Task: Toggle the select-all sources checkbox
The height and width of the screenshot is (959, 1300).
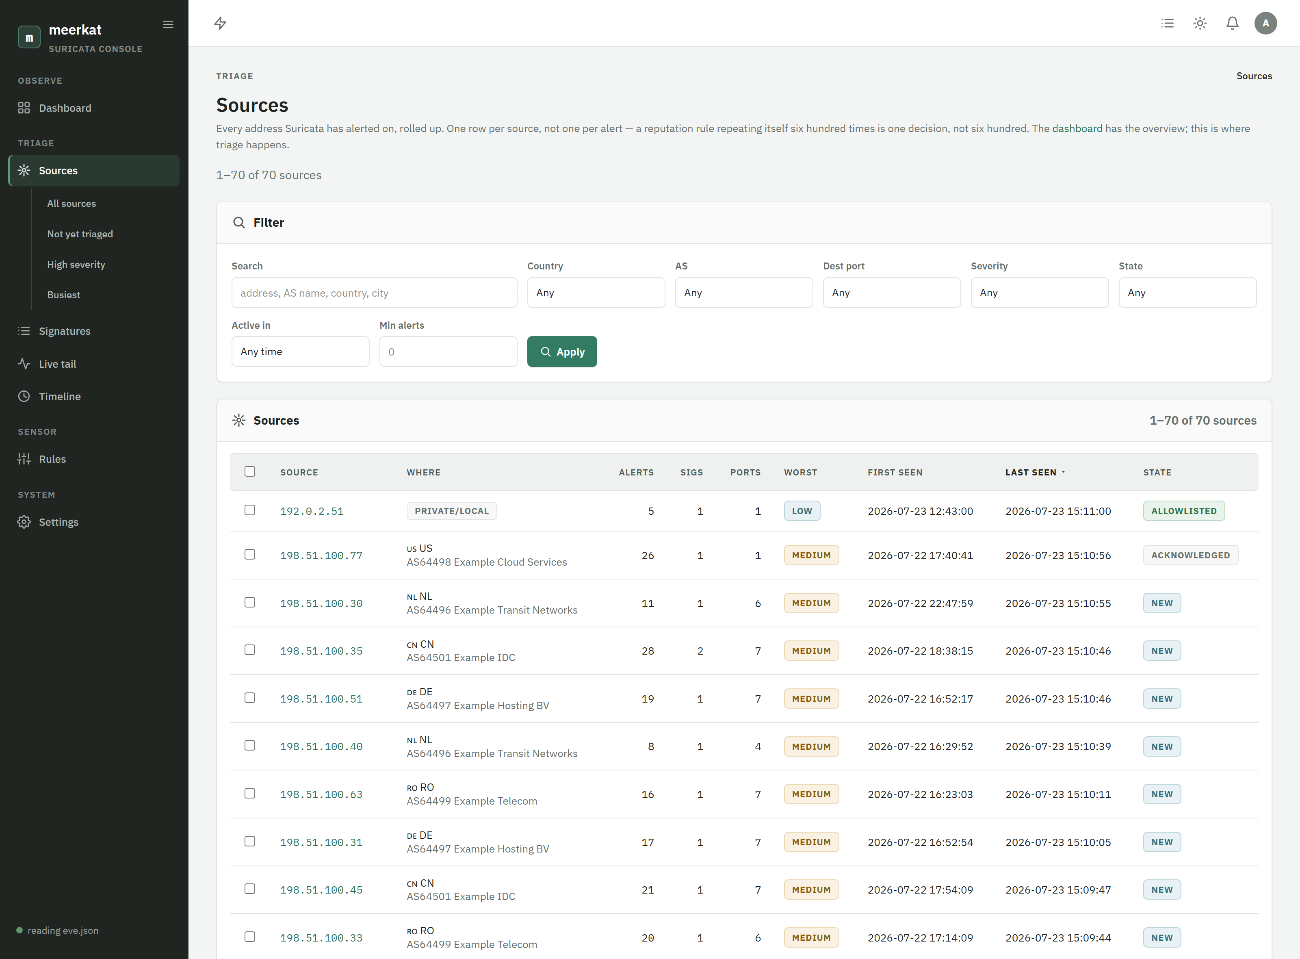Action: point(249,471)
